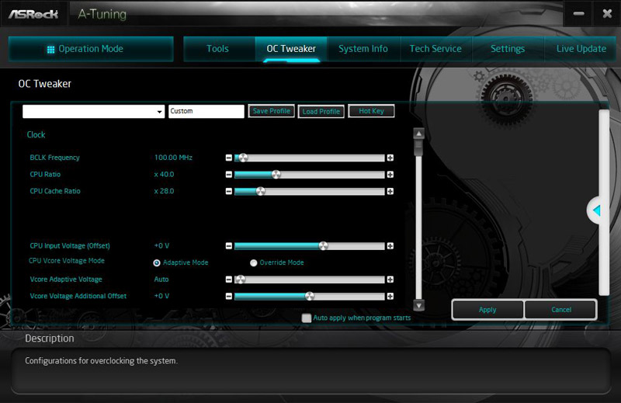
Task: Click the scroll down arrow of settings list
Action: pos(418,305)
